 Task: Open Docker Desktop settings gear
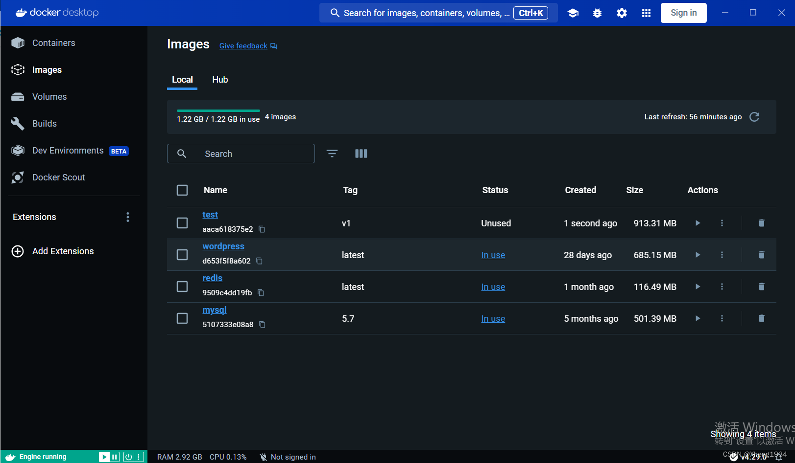pos(622,13)
